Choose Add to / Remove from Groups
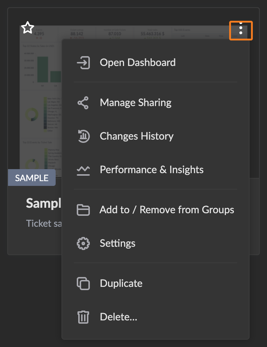 pos(155,210)
